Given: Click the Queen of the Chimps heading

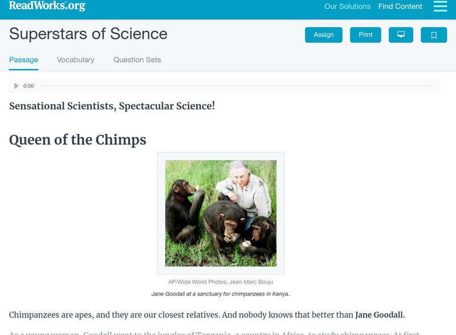Looking at the screenshot, I should [78, 140].
